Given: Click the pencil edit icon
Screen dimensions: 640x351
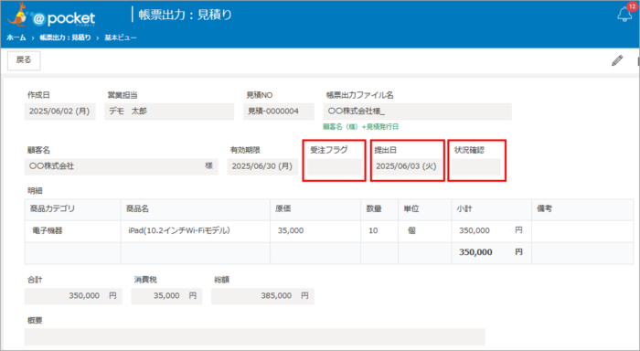Looking at the screenshot, I should click(617, 60).
